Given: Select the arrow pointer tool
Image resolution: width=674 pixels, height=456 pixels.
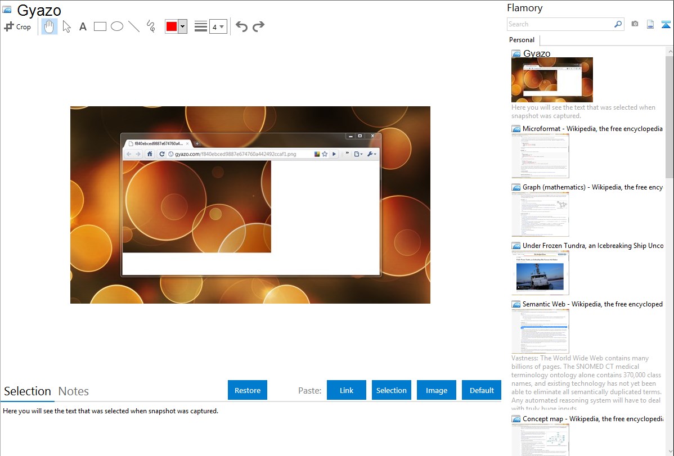Looking at the screenshot, I should click(66, 26).
